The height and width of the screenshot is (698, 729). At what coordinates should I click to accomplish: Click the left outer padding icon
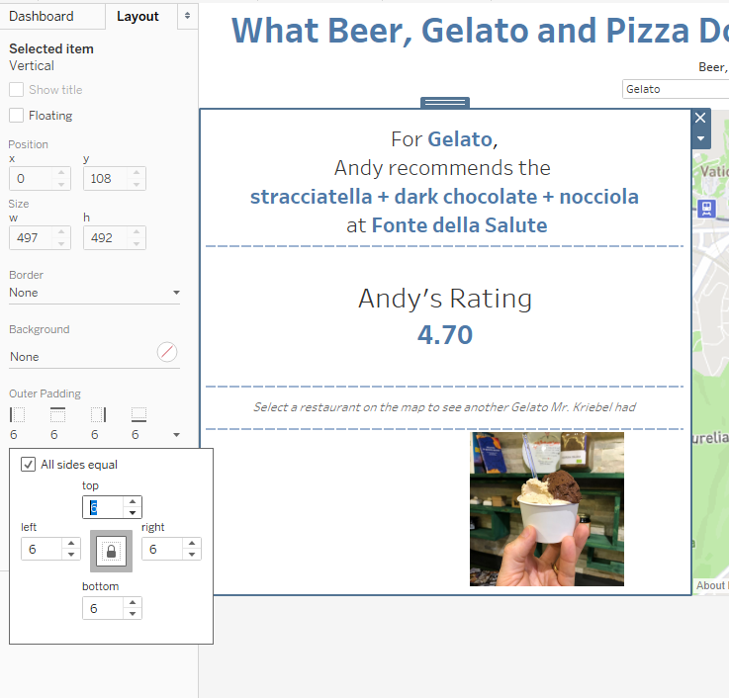click(x=17, y=414)
